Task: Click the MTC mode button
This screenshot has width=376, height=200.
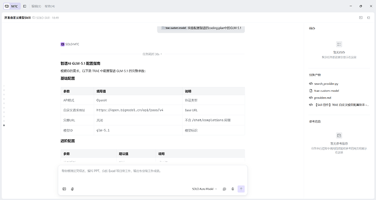Action: pos(11,6)
